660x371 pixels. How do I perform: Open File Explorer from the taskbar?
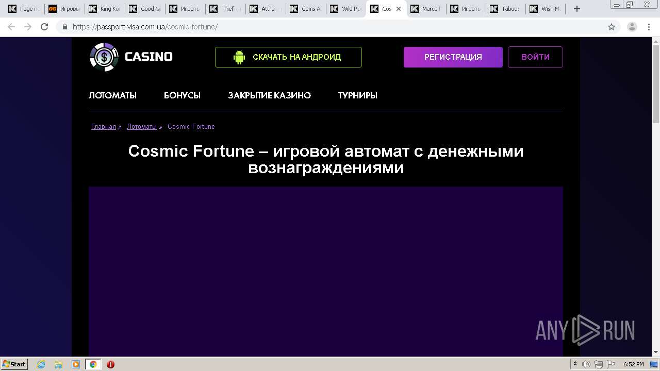click(x=58, y=364)
